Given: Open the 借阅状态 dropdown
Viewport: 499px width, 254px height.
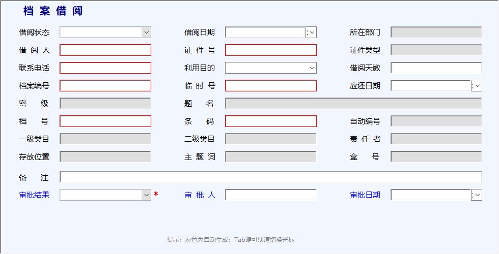Looking at the screenshot, I should click(147, 32).
